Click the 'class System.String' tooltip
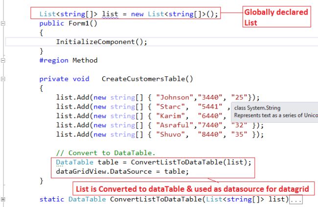This screenshot has height=207, width=318. pos(274,112)
